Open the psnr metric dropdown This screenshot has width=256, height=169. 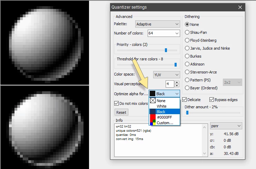pyautogui.click(x=226, y=126)
